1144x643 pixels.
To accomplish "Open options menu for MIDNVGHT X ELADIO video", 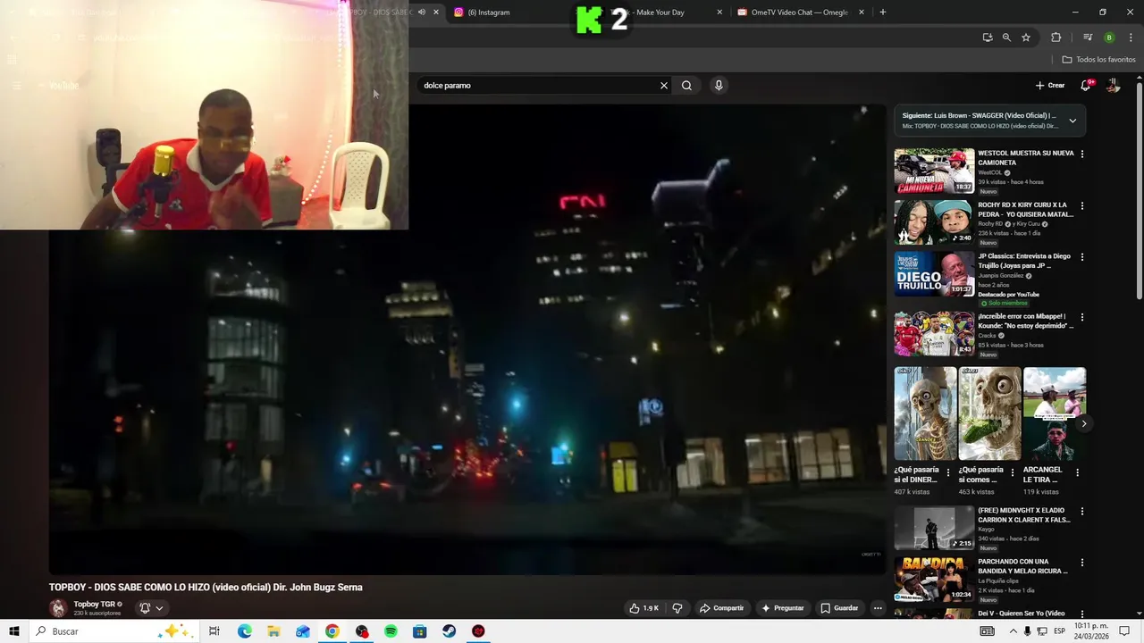I will [x=1082, y=511].
